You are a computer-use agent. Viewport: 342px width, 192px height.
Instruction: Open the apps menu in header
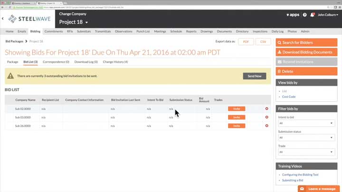pos(293,15)
